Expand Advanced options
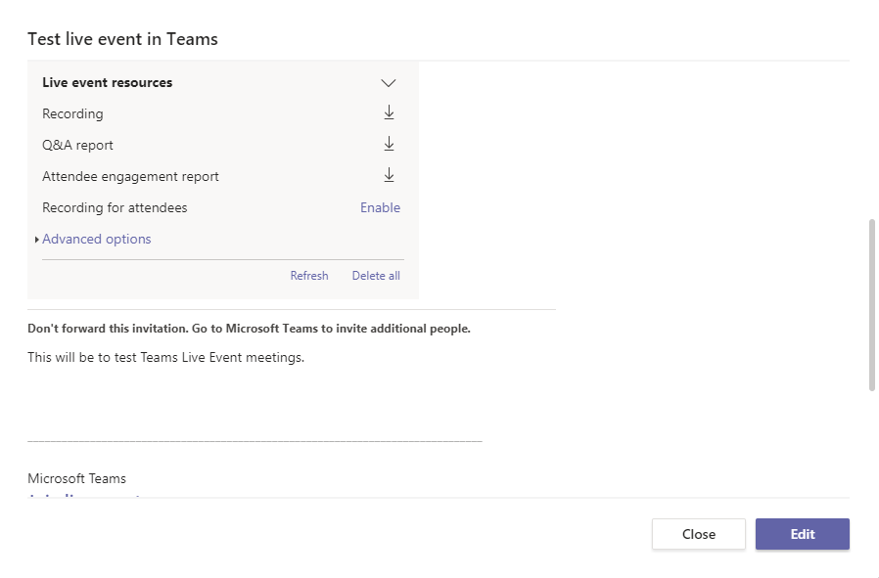 click(97, 240)
